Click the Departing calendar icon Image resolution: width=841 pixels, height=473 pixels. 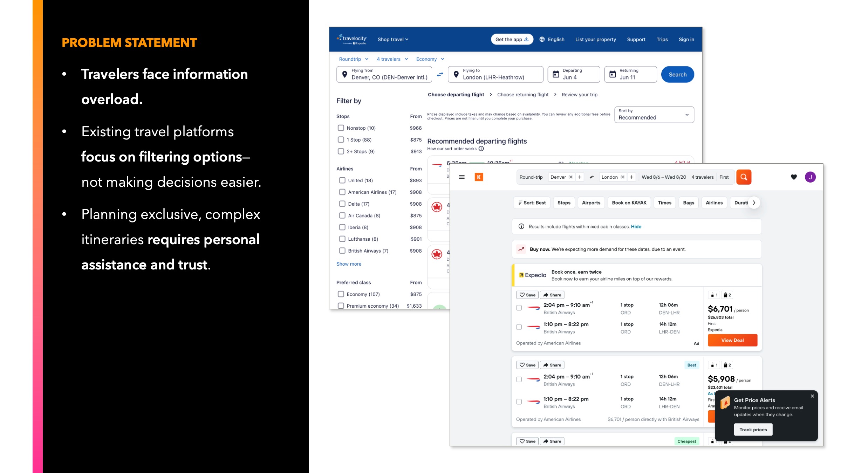click(x=556, y=74)
